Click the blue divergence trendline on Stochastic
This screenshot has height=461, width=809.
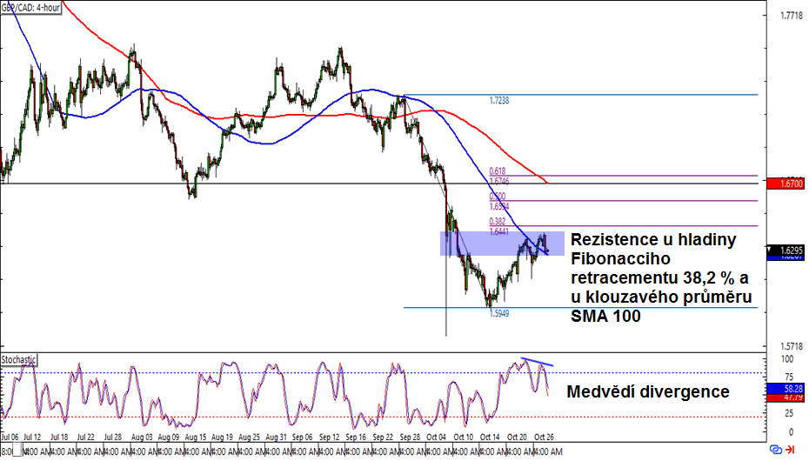537,362
